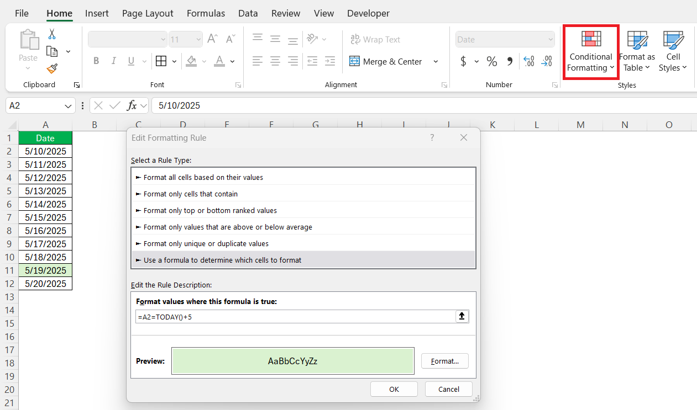
Task: Expand the Name Box dropdown arrow
Action: 69,105
